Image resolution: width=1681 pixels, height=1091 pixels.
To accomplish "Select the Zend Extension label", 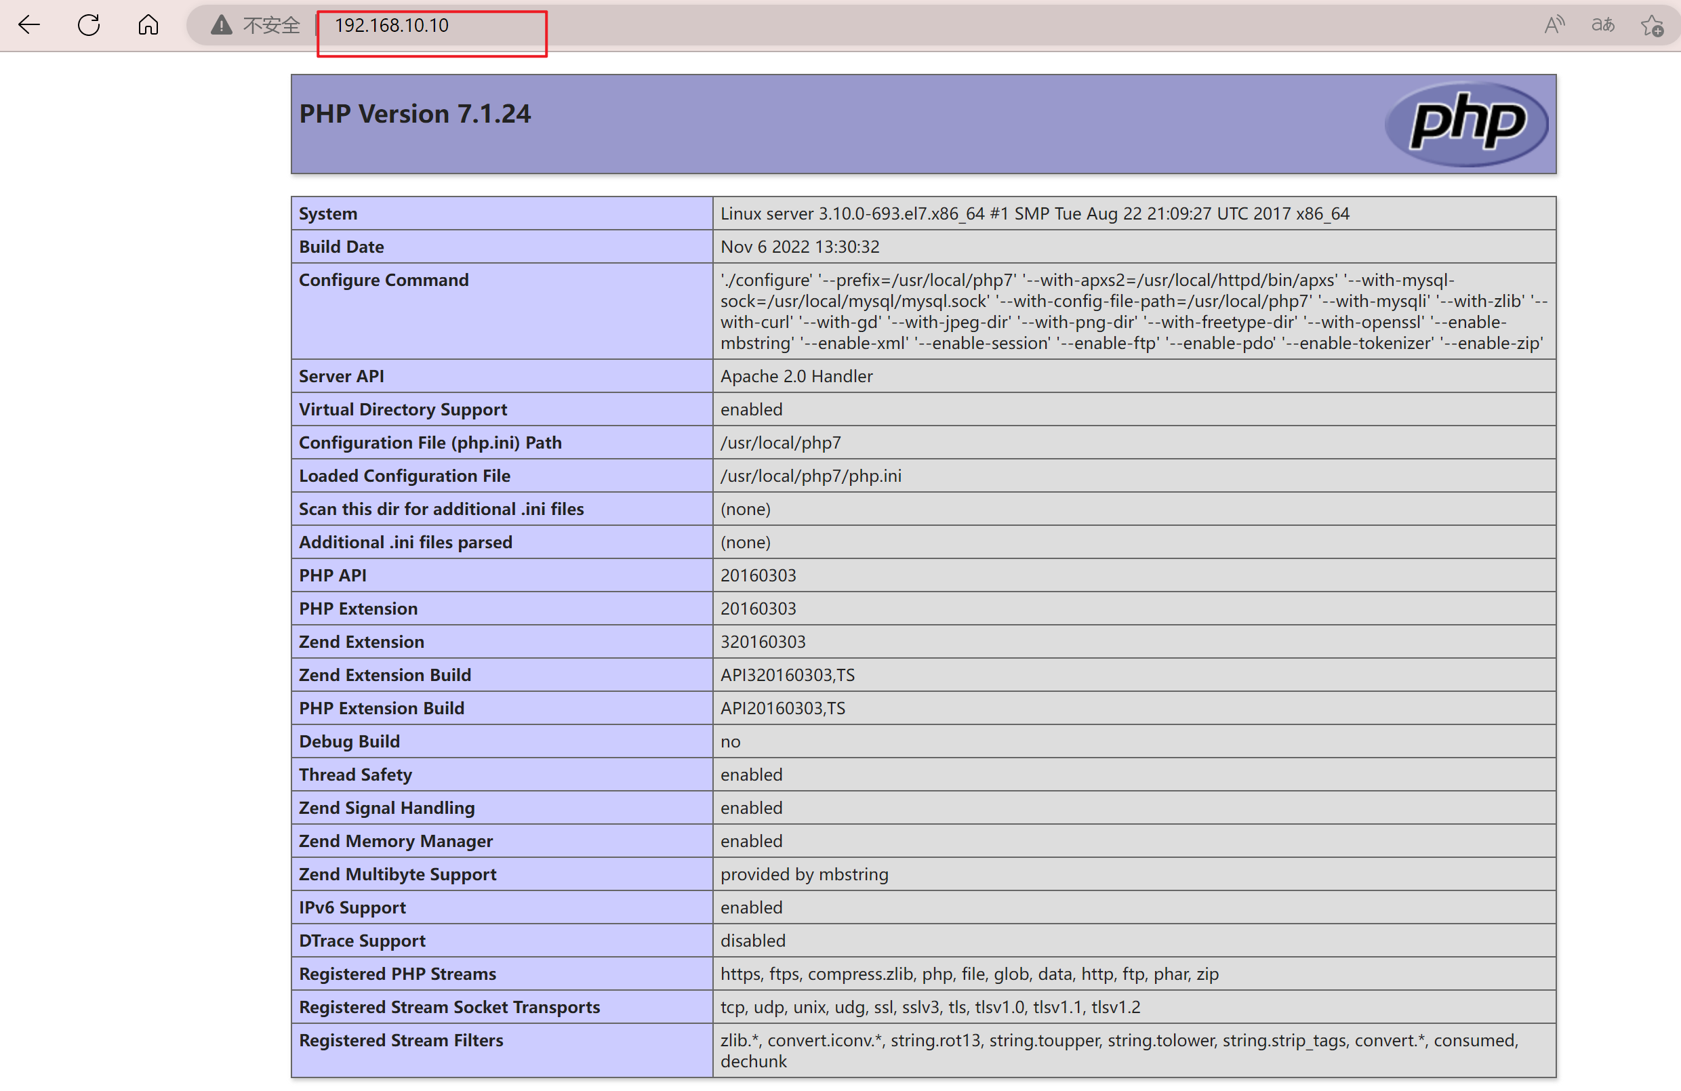I will point(362,641).
